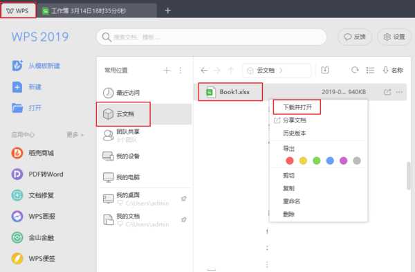Open more options menu beside 常用位置
Screen dimensions: 415x272
[181, 71]
